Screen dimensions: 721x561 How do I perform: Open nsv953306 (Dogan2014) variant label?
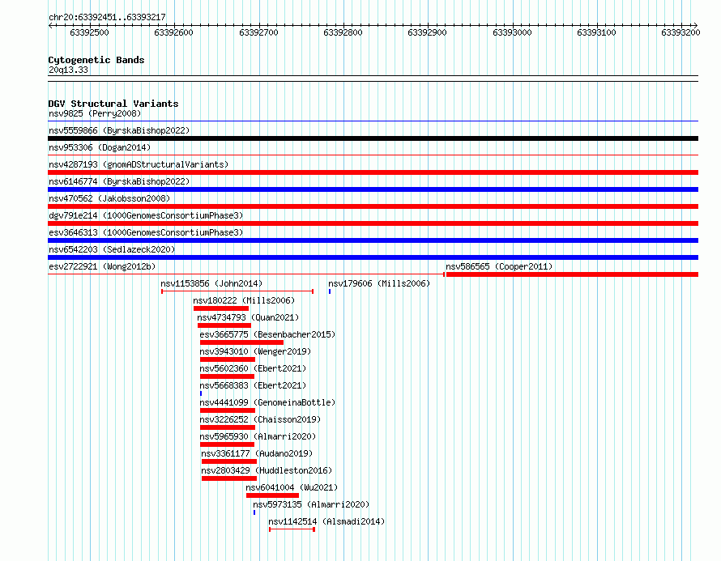pyautogui.click(x=100, y=147)
